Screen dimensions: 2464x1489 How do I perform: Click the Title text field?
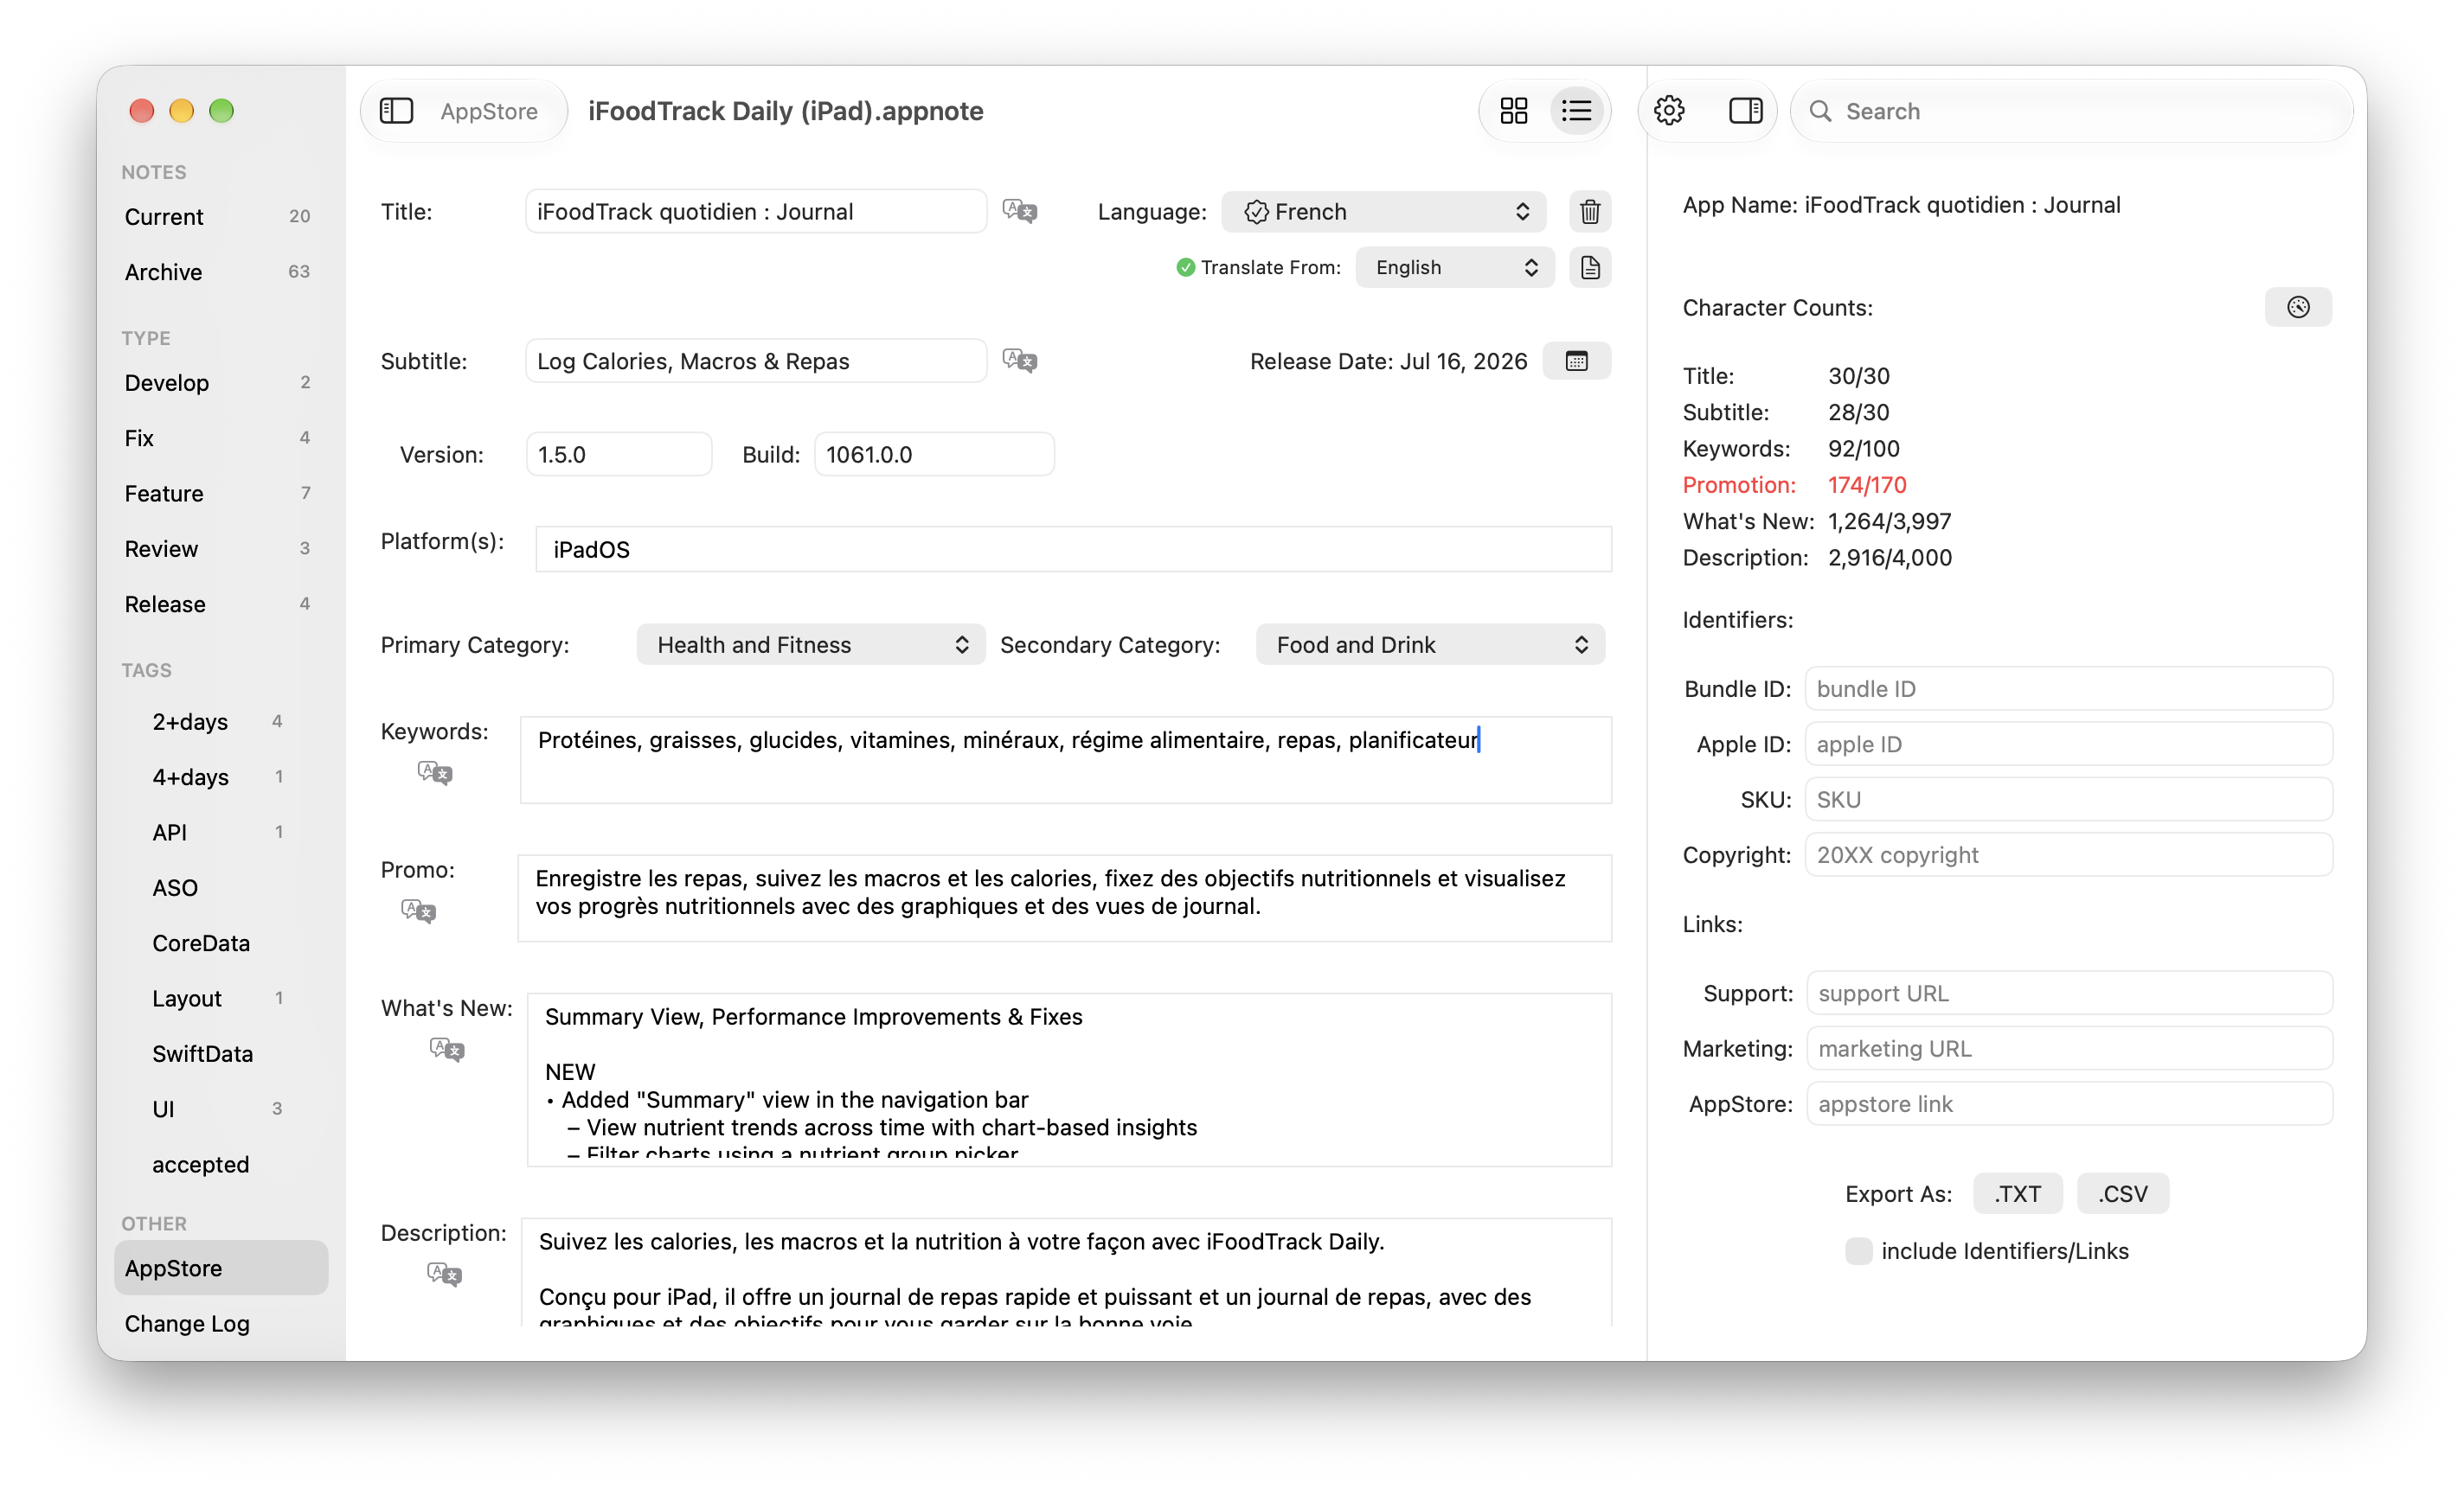coord(756,212)
